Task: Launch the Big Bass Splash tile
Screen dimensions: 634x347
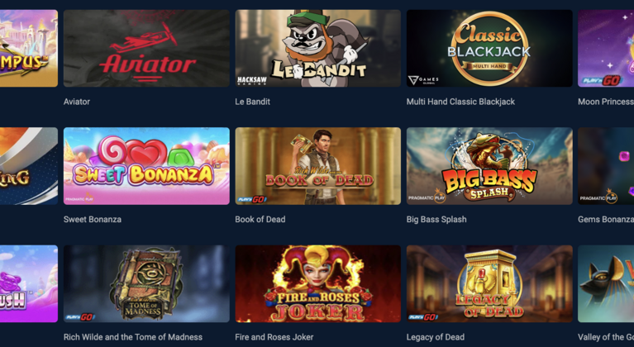Action: (489, 166)
